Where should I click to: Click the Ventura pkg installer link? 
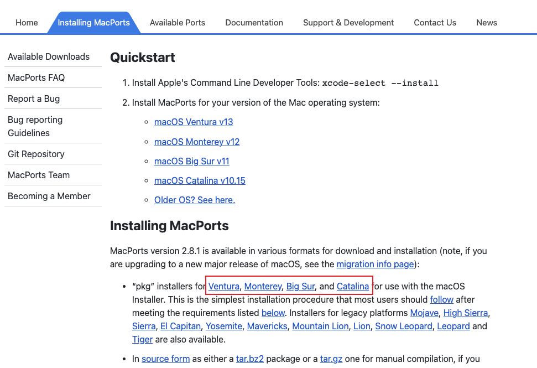pyautogui.click(x=223, y=286)
